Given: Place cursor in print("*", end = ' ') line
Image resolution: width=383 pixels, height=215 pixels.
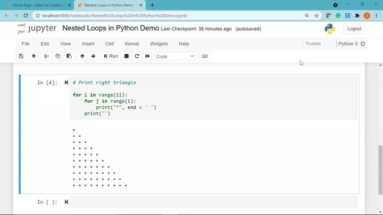Looking at the screenshot, I should pyautogui.click(x=126, y=107).
